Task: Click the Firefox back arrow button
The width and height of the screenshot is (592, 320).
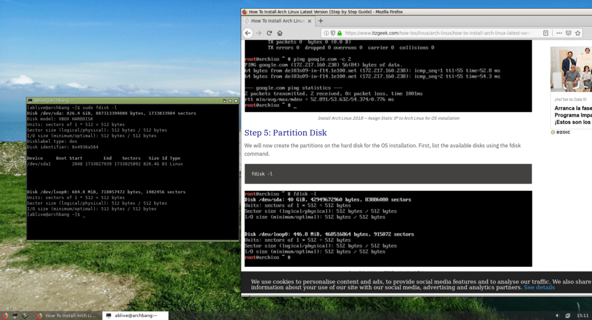Action: tap(248, 33)
